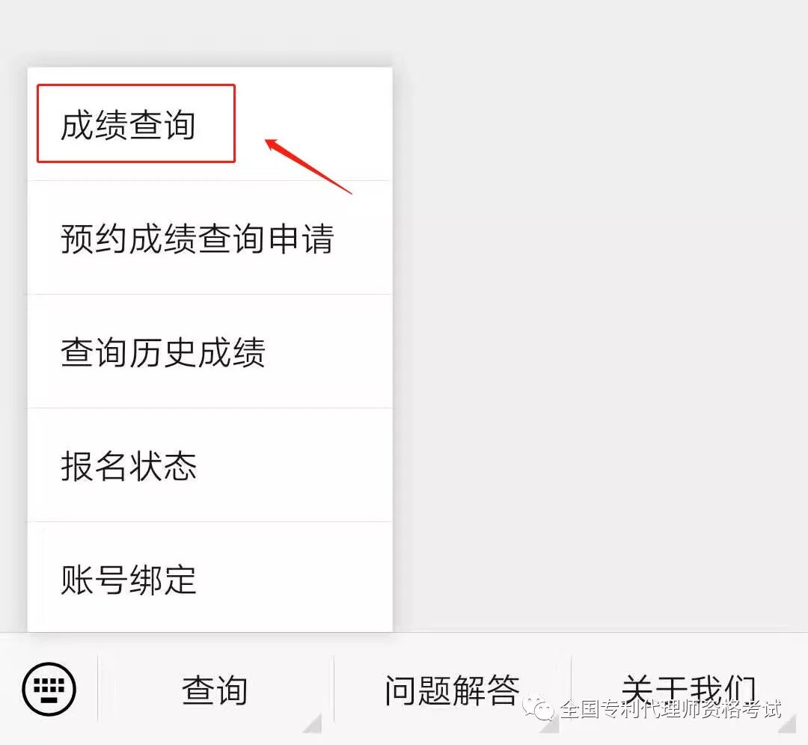
Task: Click the 全国专利代理师资格考试 watermark text
Action: (670, 709)
